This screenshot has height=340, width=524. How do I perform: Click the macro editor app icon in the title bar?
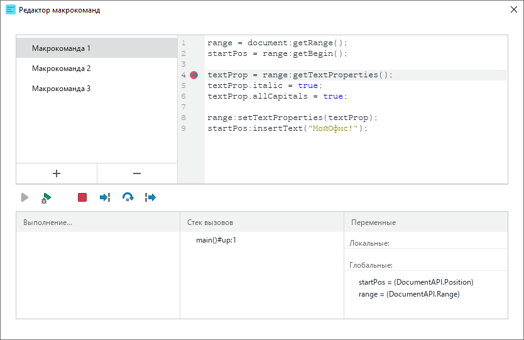11,9
